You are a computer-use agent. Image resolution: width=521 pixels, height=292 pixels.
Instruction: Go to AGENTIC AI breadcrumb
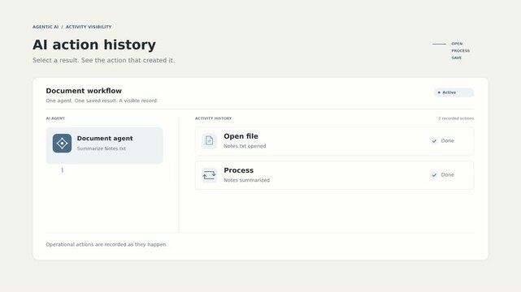46,27
